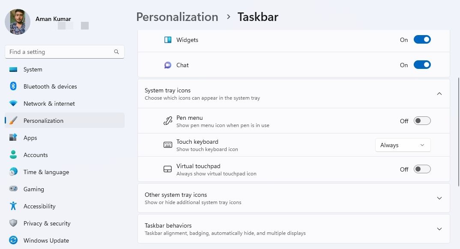Screen dimensions: 460x249
Task: Open Windows Update settings
Action: point(65,240)
